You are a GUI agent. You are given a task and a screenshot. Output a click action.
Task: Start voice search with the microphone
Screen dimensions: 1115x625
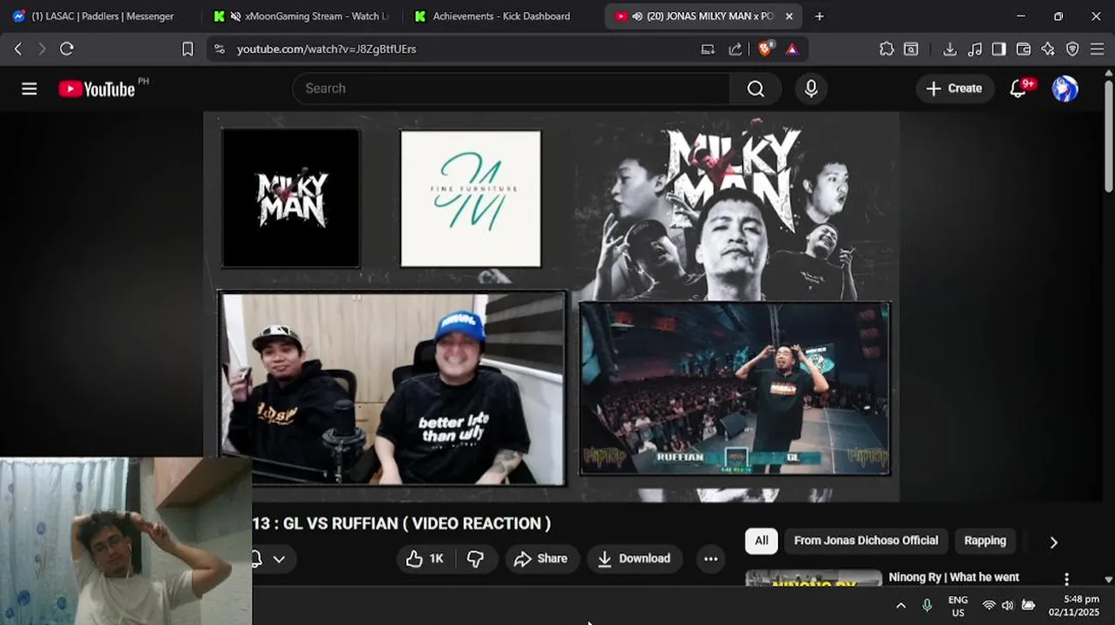[x=811, y=89]
